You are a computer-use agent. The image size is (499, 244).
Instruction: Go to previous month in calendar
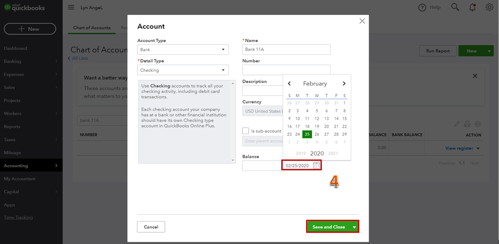289,83
